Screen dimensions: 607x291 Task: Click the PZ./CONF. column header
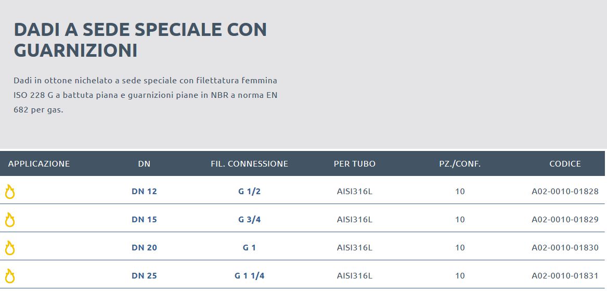(x=460, y=163)
